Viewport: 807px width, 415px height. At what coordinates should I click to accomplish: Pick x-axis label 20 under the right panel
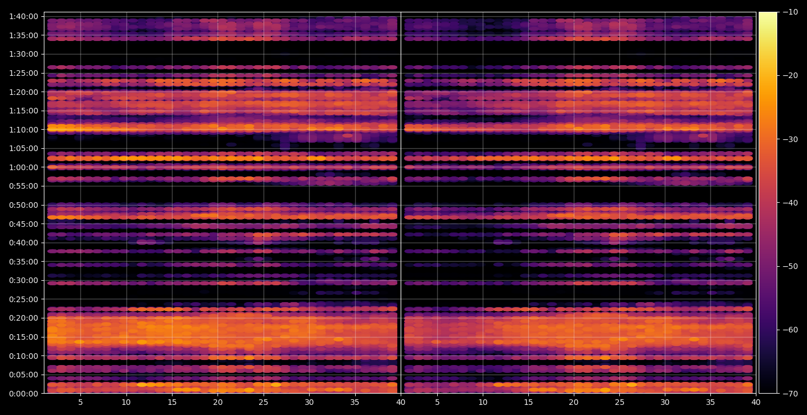pos(574,402)
